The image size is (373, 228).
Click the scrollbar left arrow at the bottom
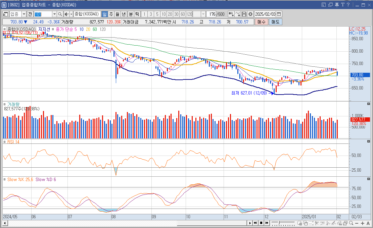(x=5, y=223)
